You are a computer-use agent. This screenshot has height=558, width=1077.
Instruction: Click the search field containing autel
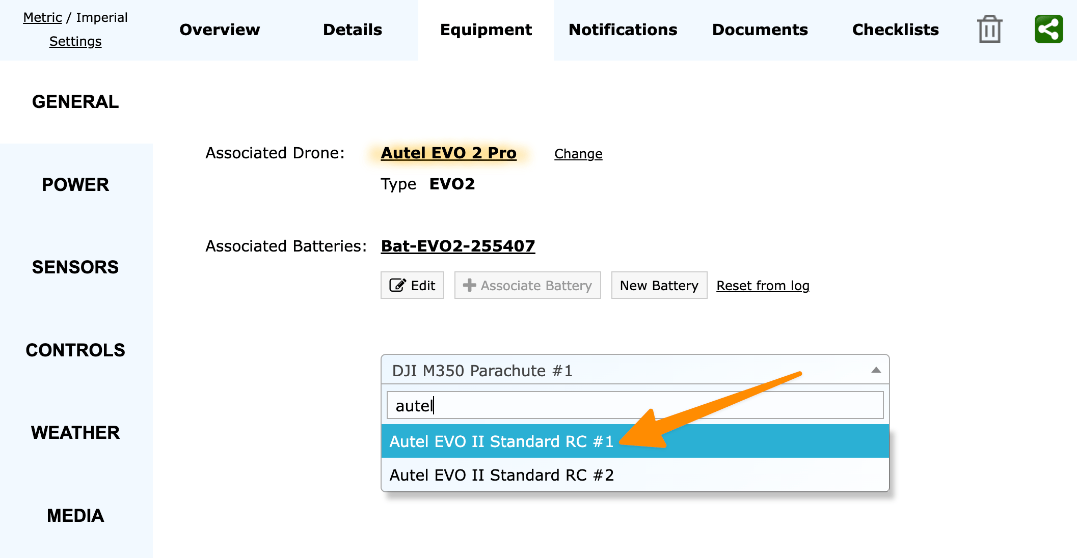[635, 405]
